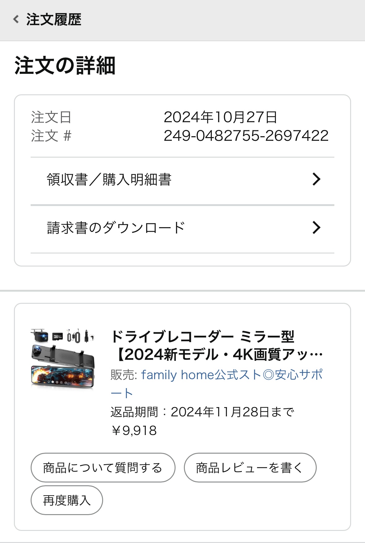This screenshot has width=365, height=543.
Task: Click the 返品期間 return deadline text
Action: 202,412
